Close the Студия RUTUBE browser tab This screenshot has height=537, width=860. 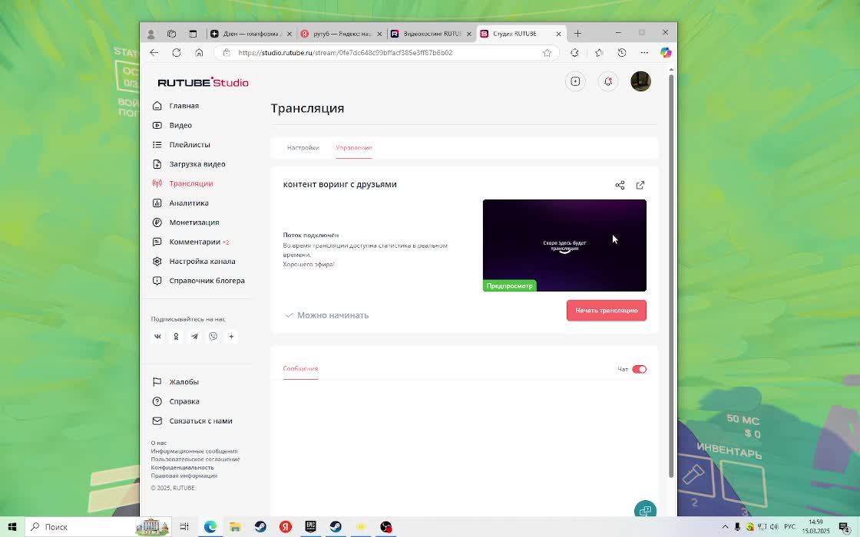pyautogui.click(x=558, y=34)
